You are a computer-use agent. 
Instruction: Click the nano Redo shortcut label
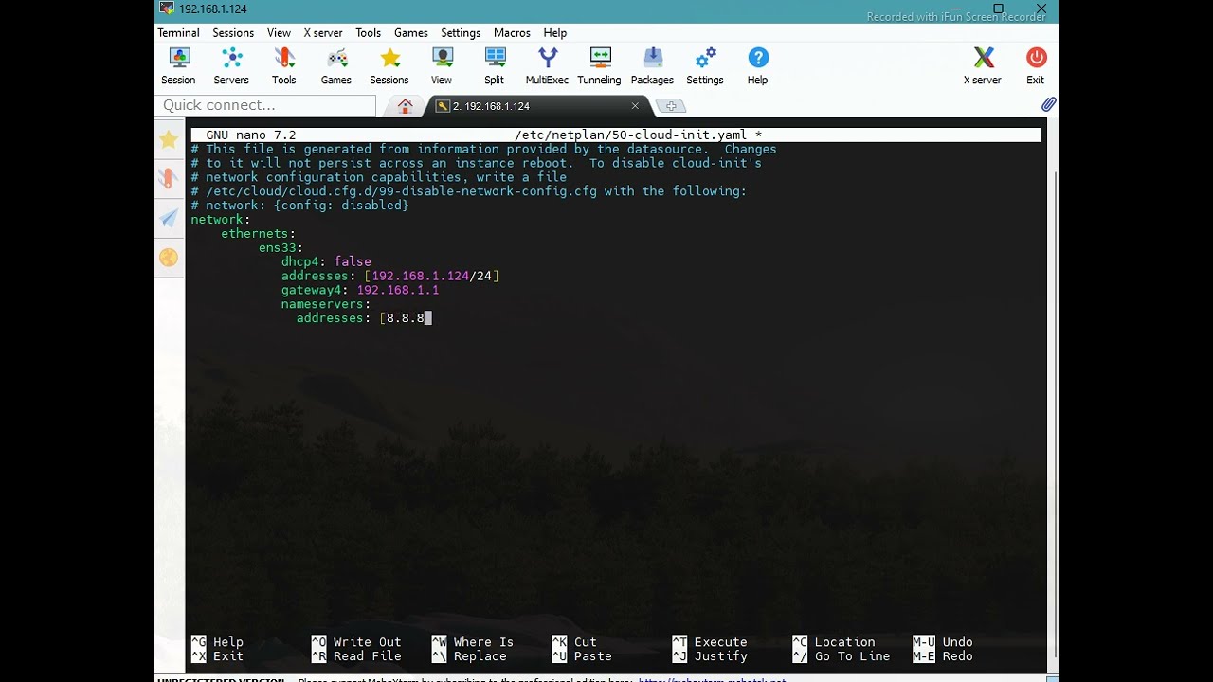(958, 656)
